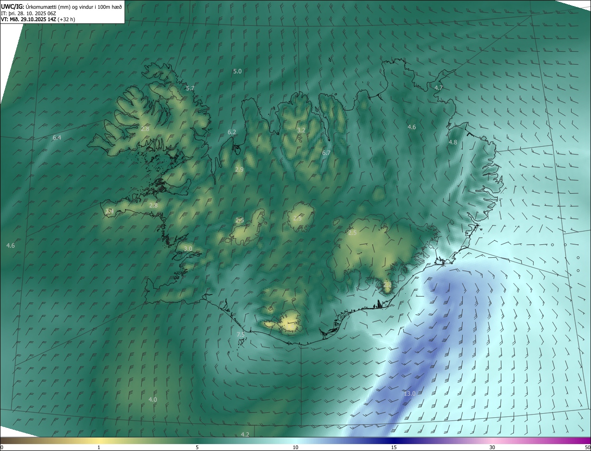Screen dimensions: 591x451
Task: Click the 0 tick label on the legend
Action: [2, 447]
